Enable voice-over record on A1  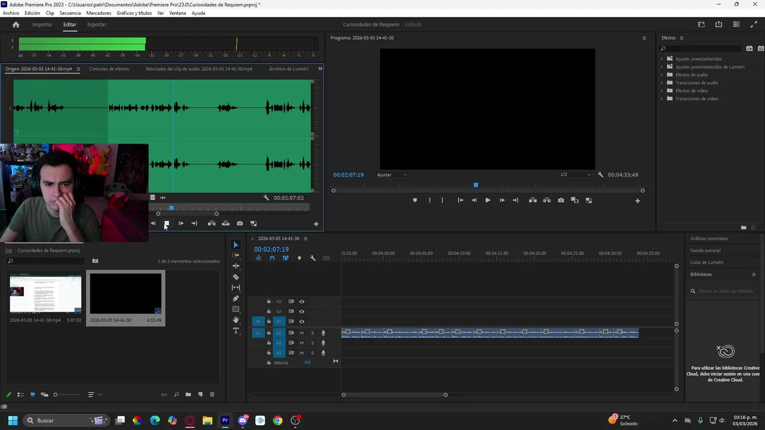point(323,333)
